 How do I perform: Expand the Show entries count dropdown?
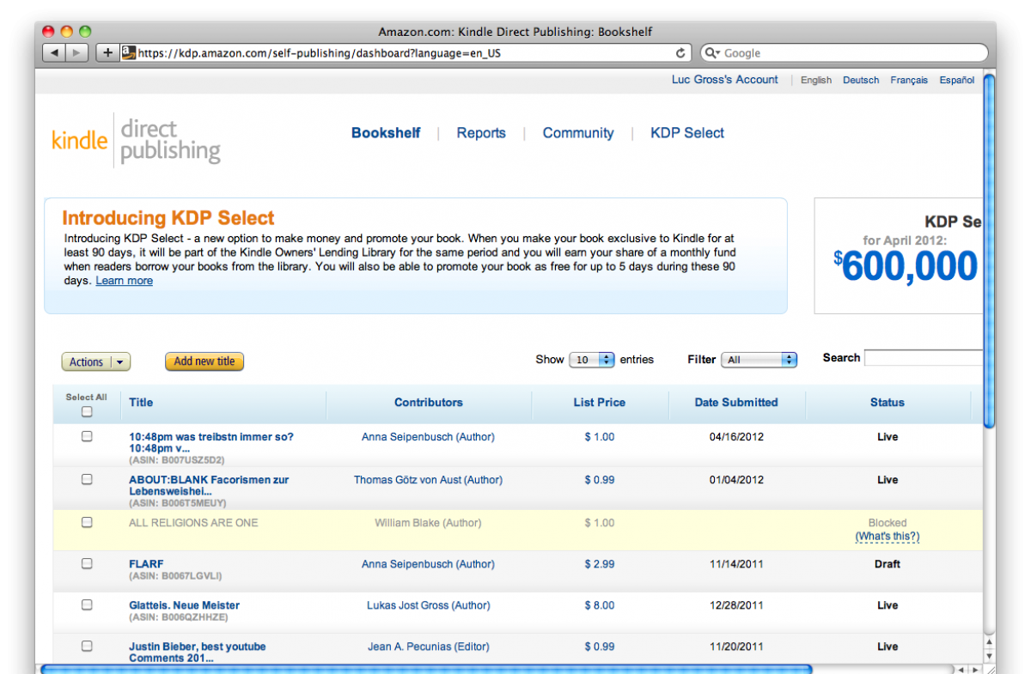(x=592, y=360)
